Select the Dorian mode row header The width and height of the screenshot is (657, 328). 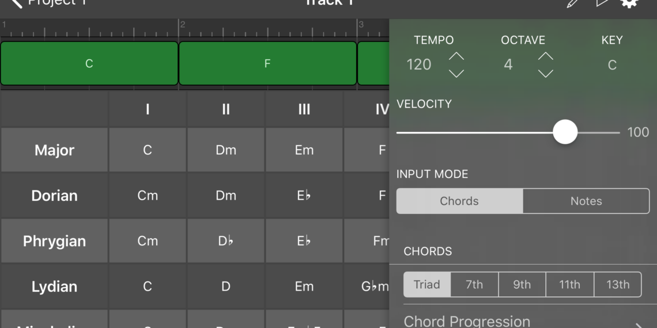[54, 196]
